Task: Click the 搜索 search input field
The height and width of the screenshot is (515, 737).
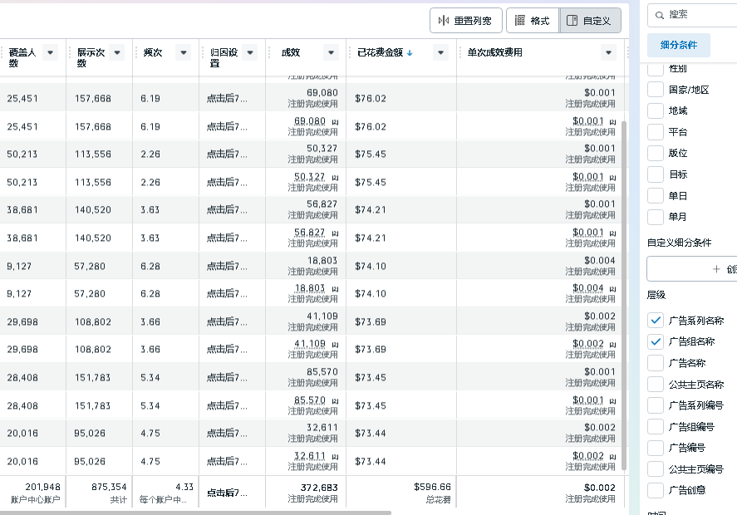Action: [698, 14]
